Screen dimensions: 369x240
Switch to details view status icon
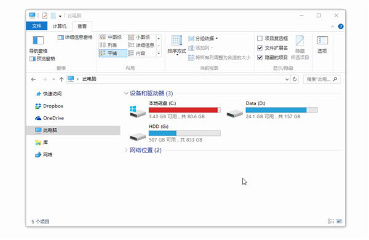coord(331,222)
